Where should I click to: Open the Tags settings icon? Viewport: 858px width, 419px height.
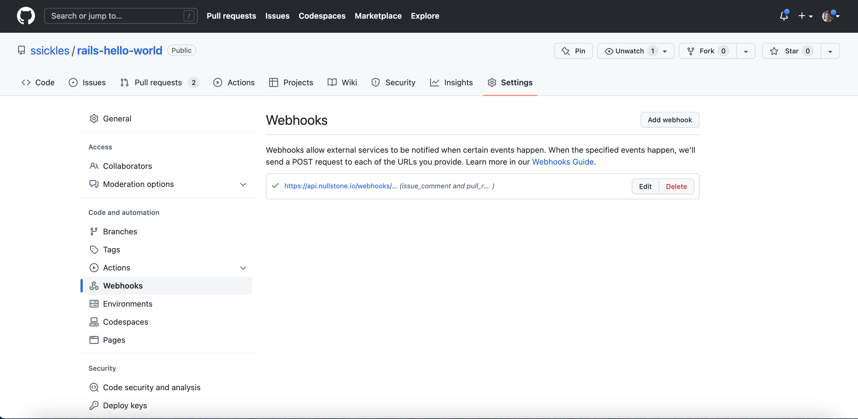(94, 250)
